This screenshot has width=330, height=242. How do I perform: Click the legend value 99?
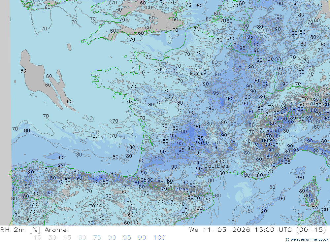click(142, 238)
